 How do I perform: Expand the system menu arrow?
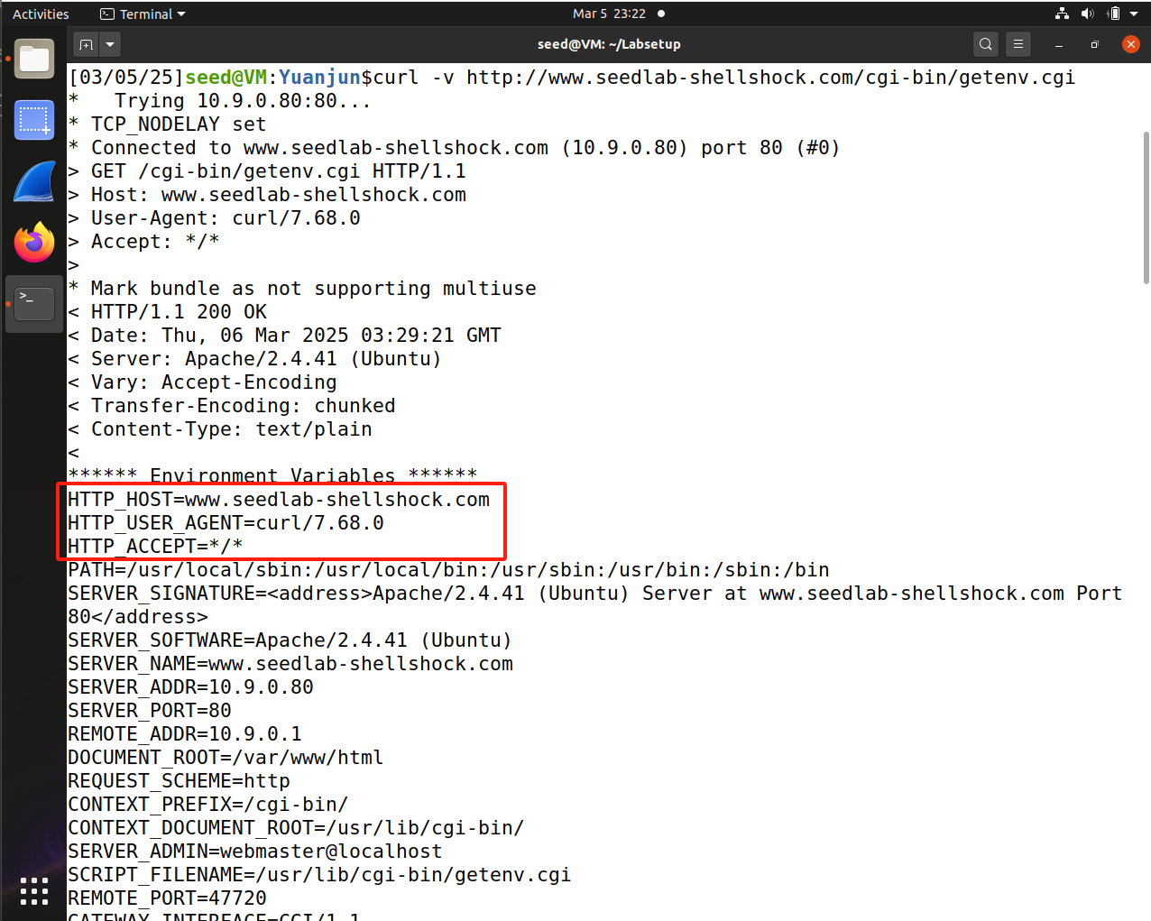(x=1134, y=14)
